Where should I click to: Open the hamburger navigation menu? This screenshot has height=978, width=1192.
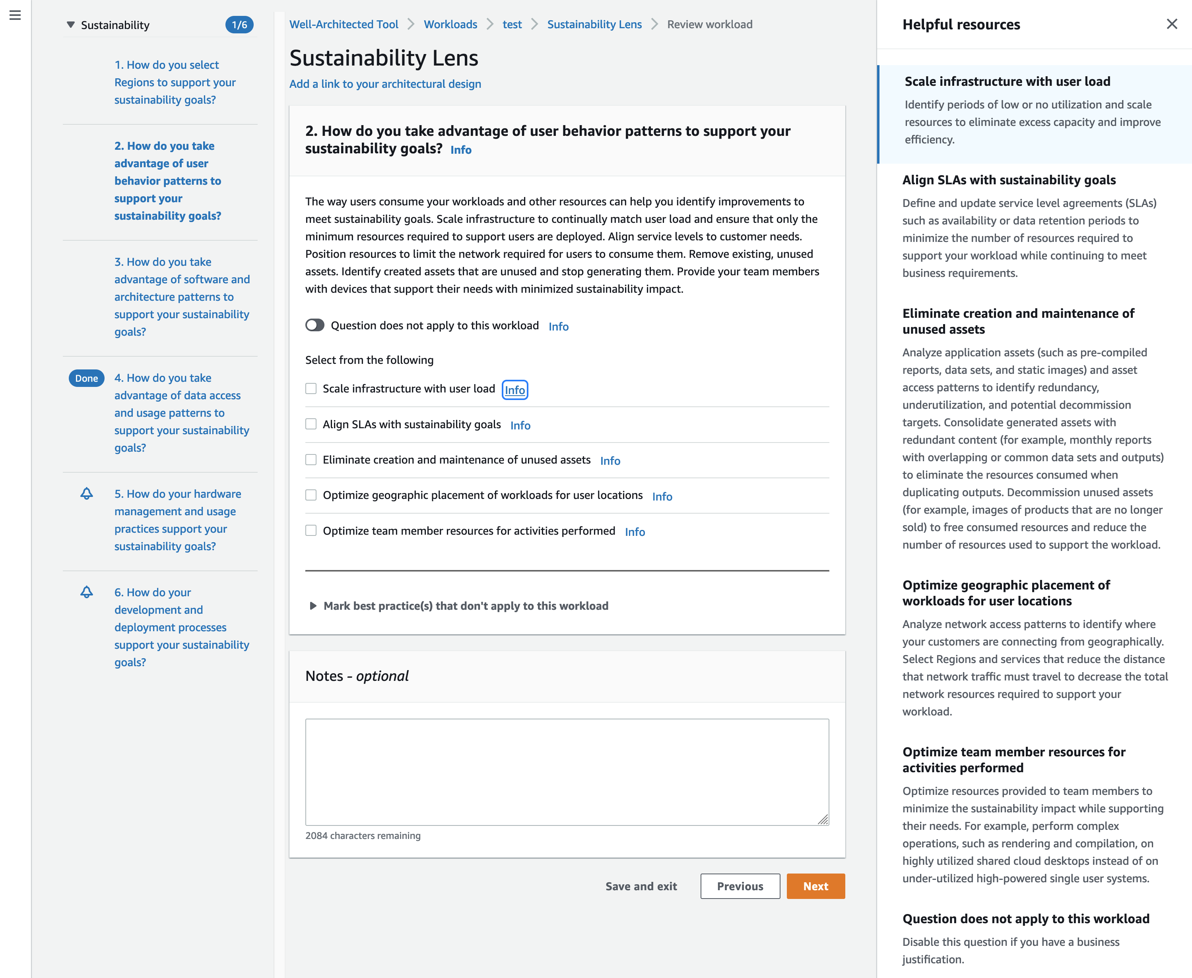click(15, 15)
